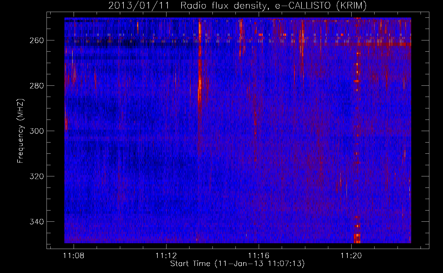The image size is (443, 273).
Task: Click the 300 frequency tick label
Action: [36, 131]
